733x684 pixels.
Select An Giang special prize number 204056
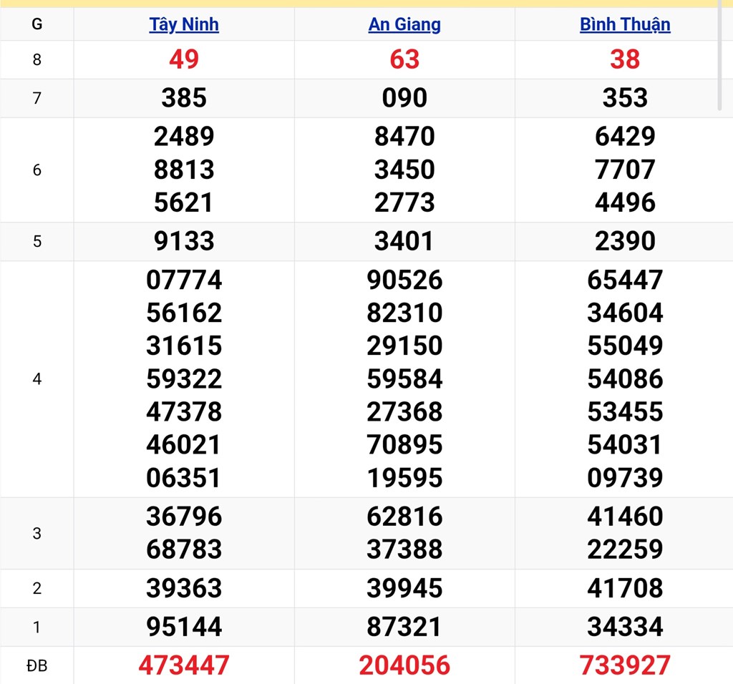(404, 665)
